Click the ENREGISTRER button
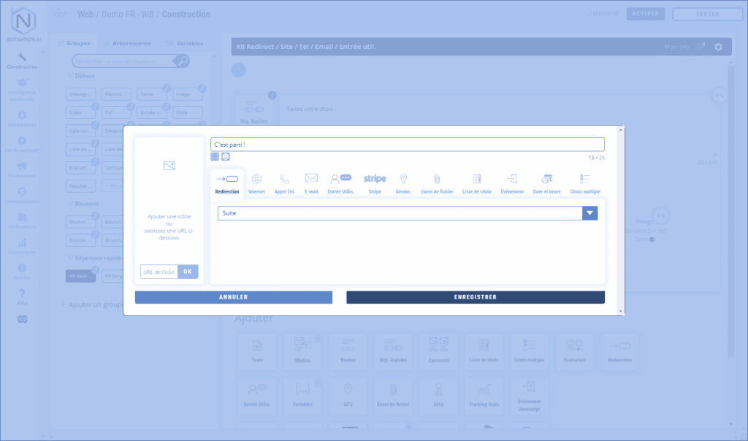Screen dimensions: 748x441 (x=475, y=297)
